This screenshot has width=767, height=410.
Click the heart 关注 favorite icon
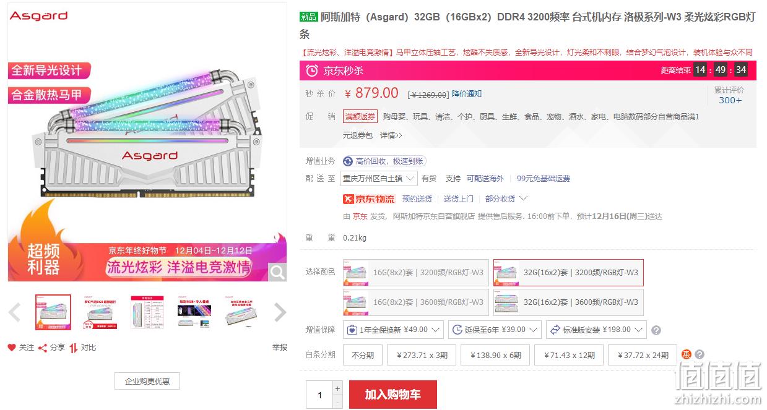pos(12,348)
